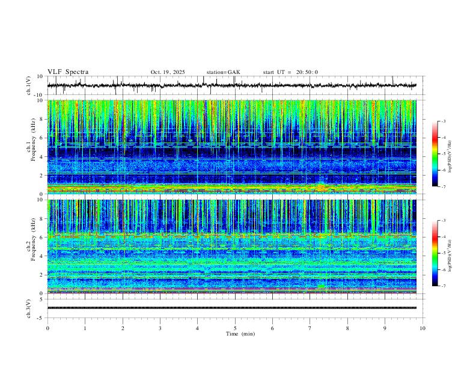Click the ch.1 frequency spectrogram panel
476x368 pixels.
coord(231,147)
